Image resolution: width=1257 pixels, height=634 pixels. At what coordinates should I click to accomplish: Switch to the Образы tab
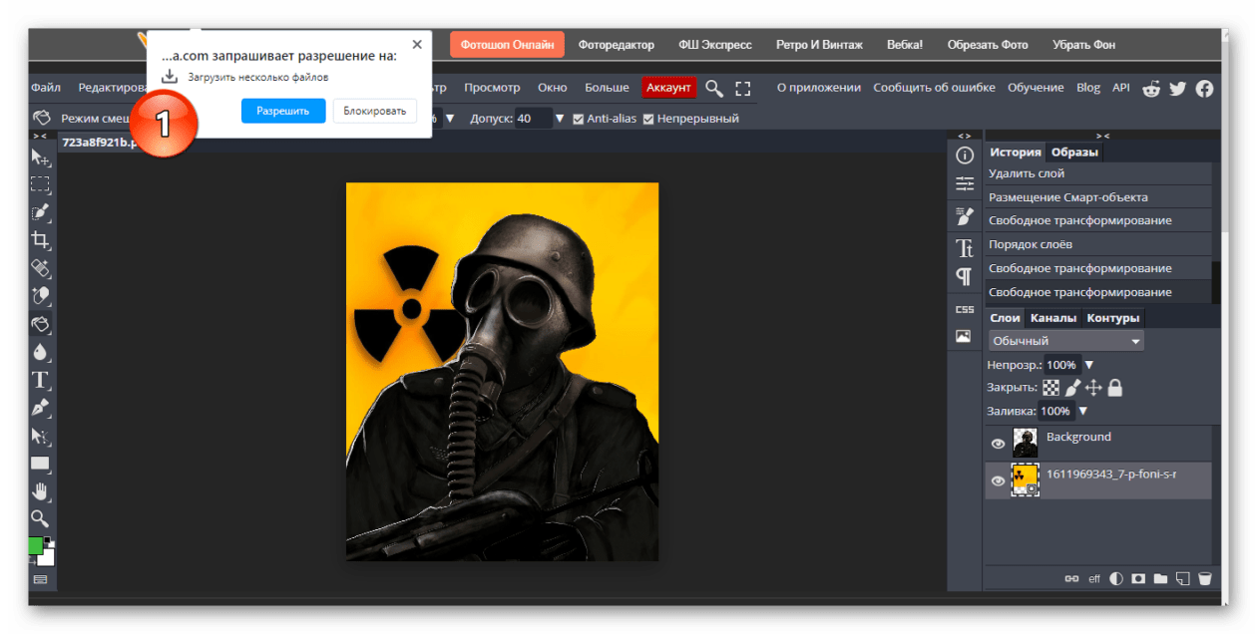tap(1075, 153)
